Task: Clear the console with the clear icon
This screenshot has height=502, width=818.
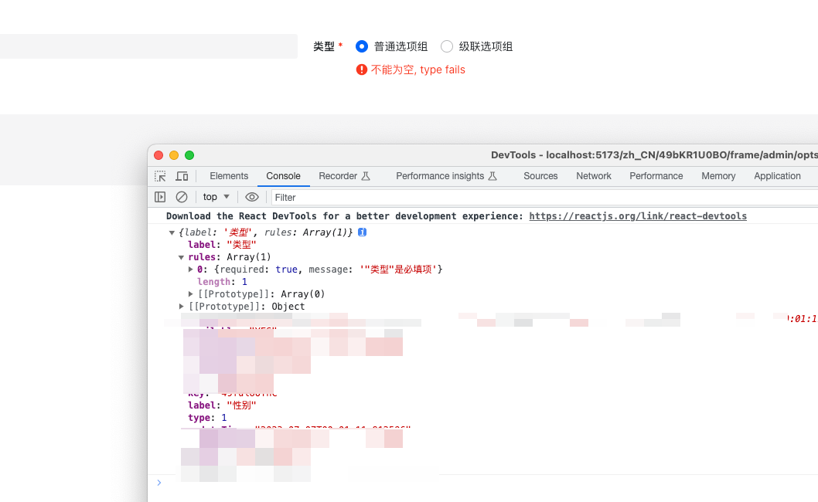Action: [179, 197]
